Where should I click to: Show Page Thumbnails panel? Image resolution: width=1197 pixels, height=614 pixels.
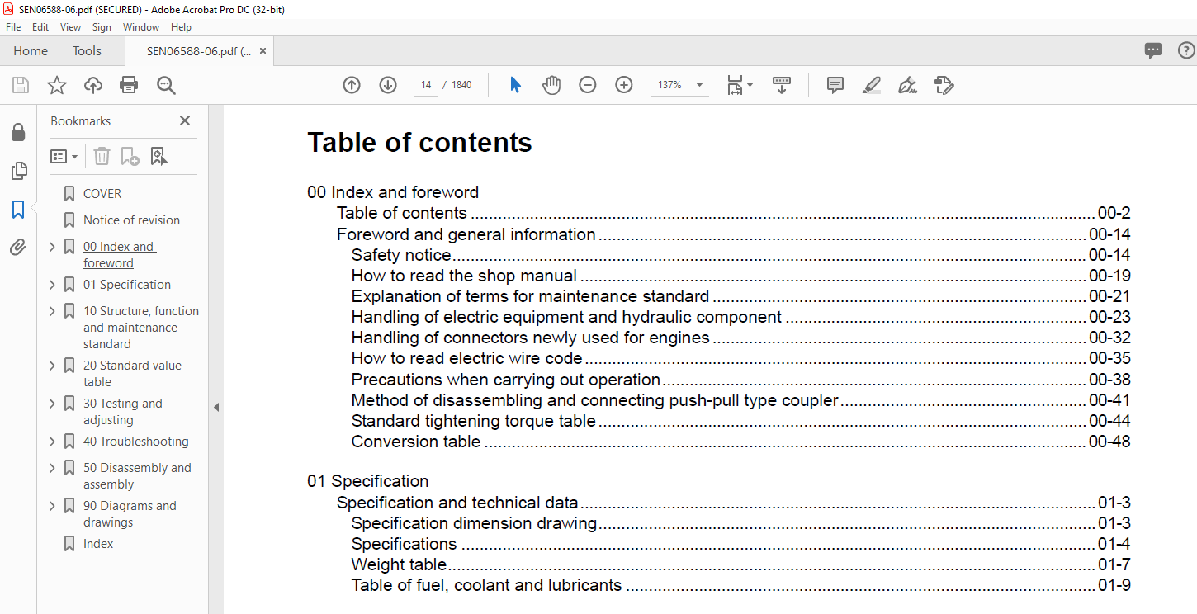point(18,171)
